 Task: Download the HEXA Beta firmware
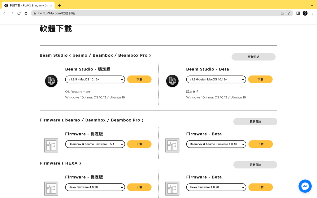(x=260, y=187)
